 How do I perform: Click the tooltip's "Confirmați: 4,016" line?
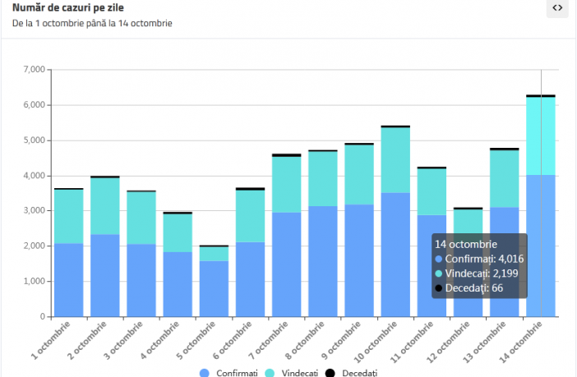[x=480, y=259]
